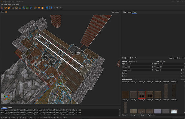Viewport: 185px width, 119px height.
Task: Click the material Search field
Action: 166,115
